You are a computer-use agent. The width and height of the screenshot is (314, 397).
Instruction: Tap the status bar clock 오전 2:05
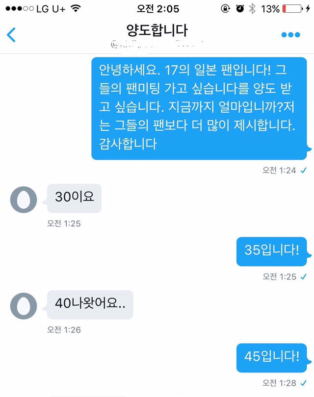click(x=158, y=9)
